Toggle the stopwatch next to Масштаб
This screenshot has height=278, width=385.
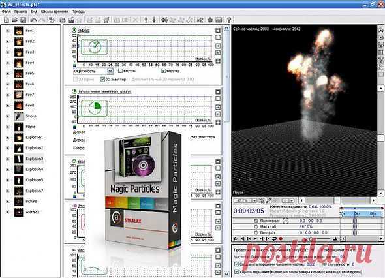(256, 226)
